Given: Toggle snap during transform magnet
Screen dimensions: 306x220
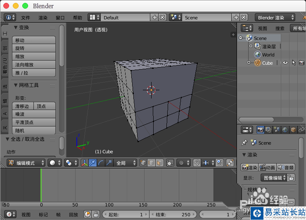Looking at the screenshot, I should pyautogui.click(x=197, y=163).
